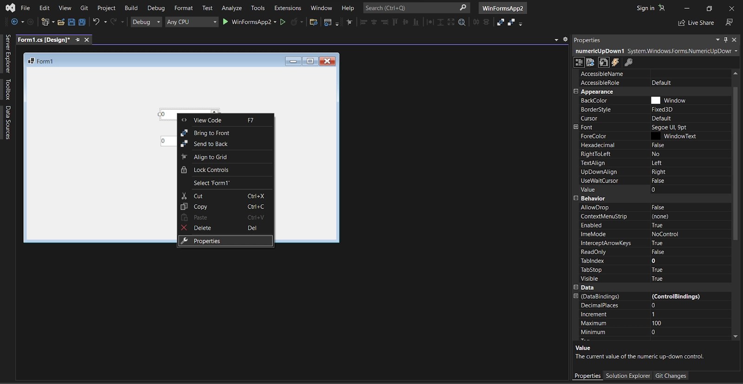Switch to Solution Explorer tab
This screenshot has height=384, width=743.
[x=628, y=376]
